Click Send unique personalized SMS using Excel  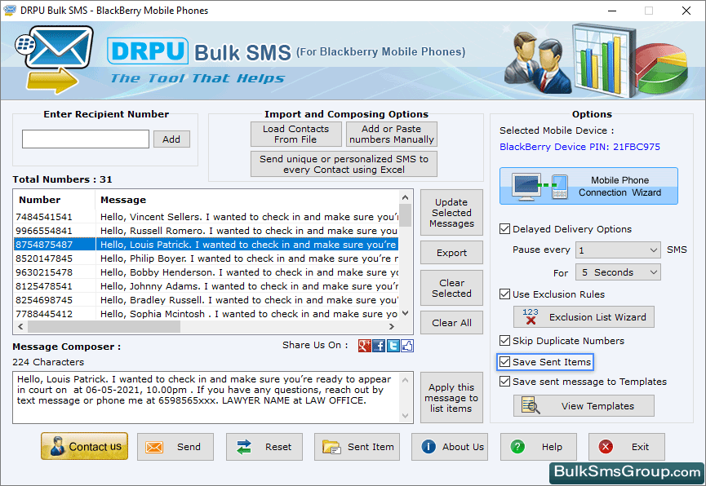click(344, 164)
